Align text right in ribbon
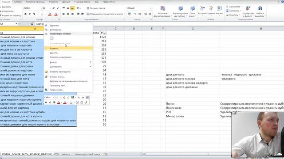Viewport: 284px width, 159px height. coord(72,14)
